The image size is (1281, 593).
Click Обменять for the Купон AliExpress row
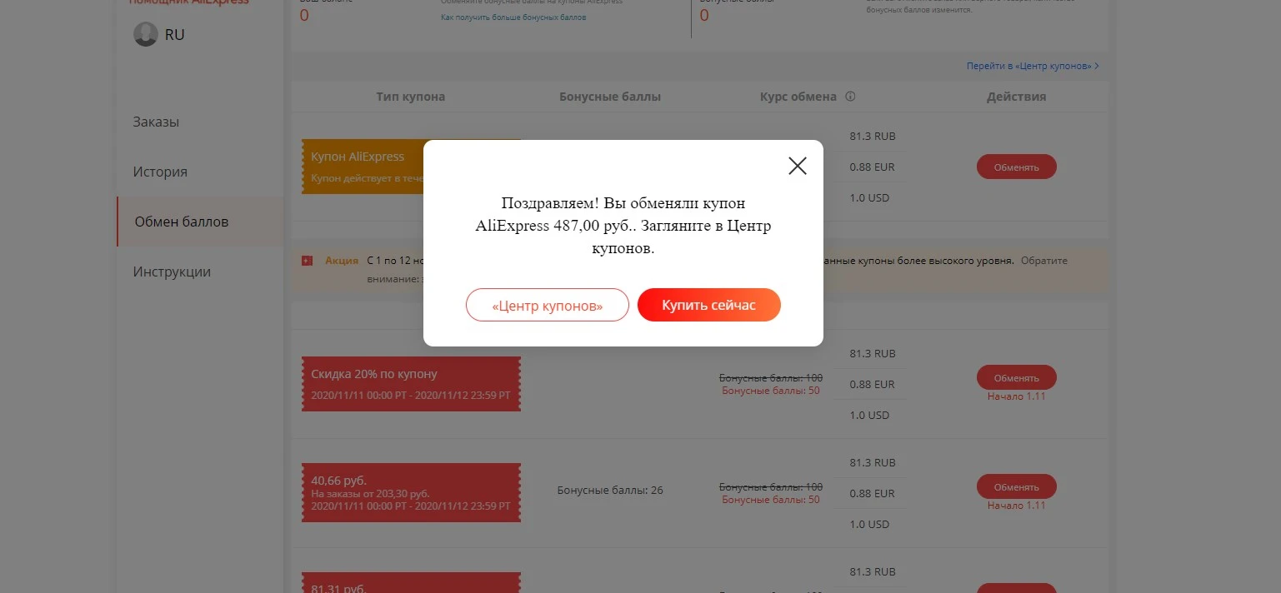tap(1017, 167)
